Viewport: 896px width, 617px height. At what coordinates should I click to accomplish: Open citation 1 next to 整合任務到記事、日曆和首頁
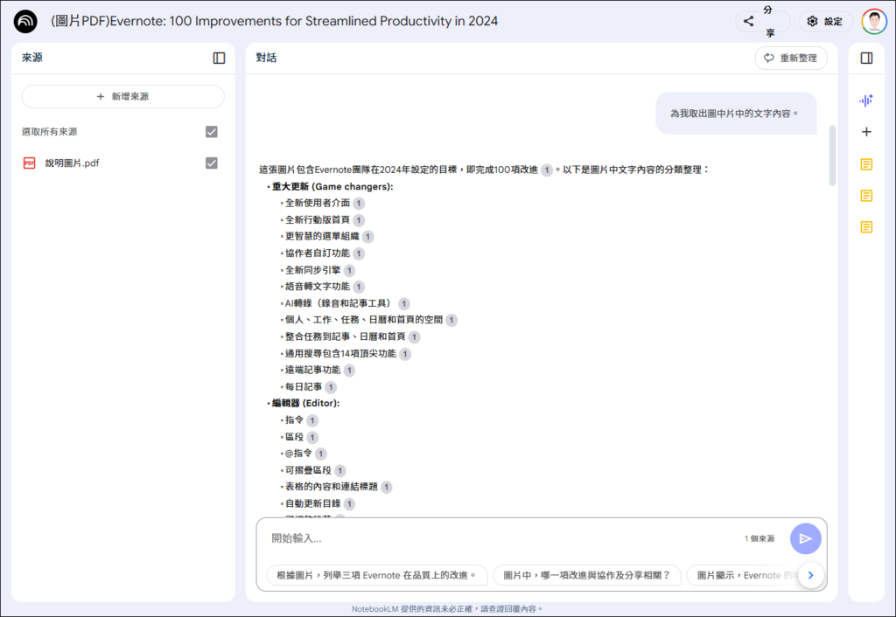pyautogui.click(x=414, y=337)
